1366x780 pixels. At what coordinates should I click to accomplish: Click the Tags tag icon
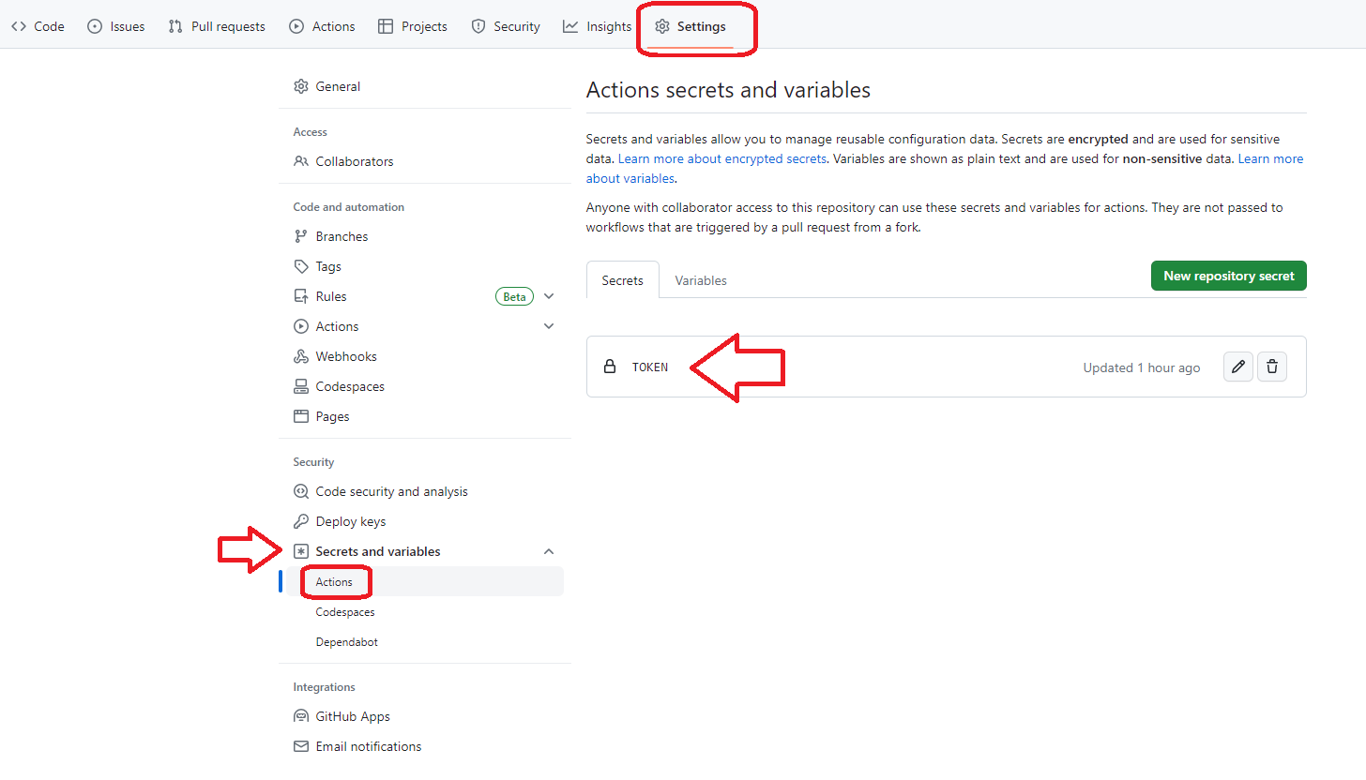tap(301, 266)
